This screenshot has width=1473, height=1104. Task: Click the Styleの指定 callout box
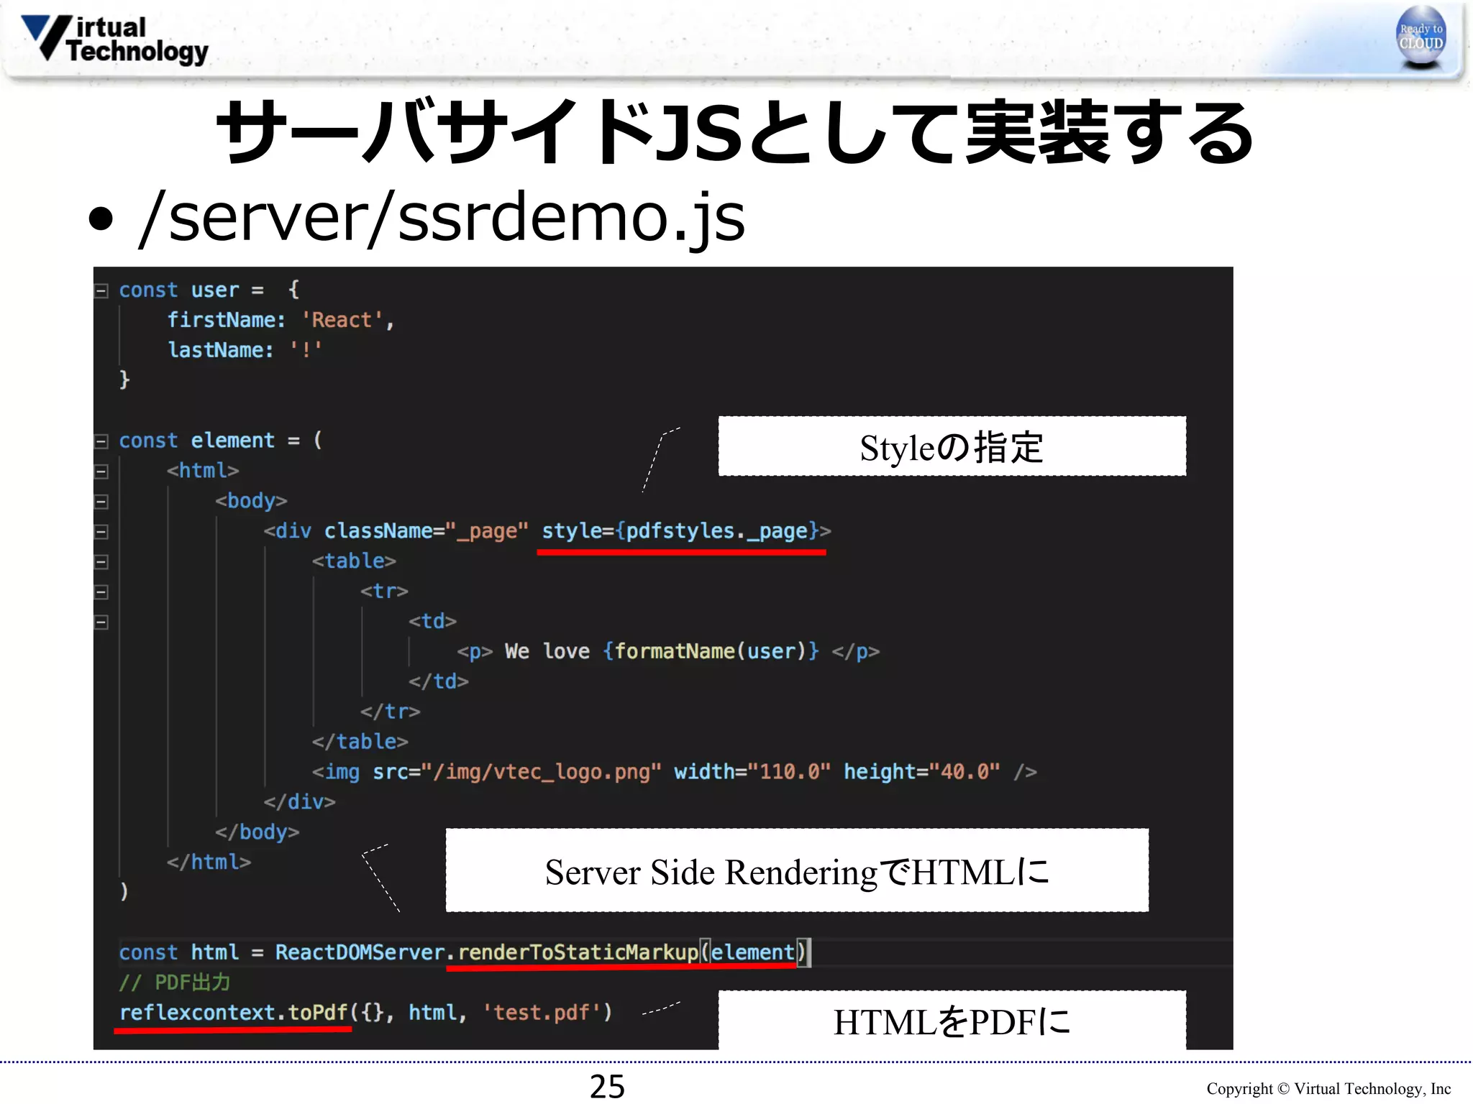point(952,446)
